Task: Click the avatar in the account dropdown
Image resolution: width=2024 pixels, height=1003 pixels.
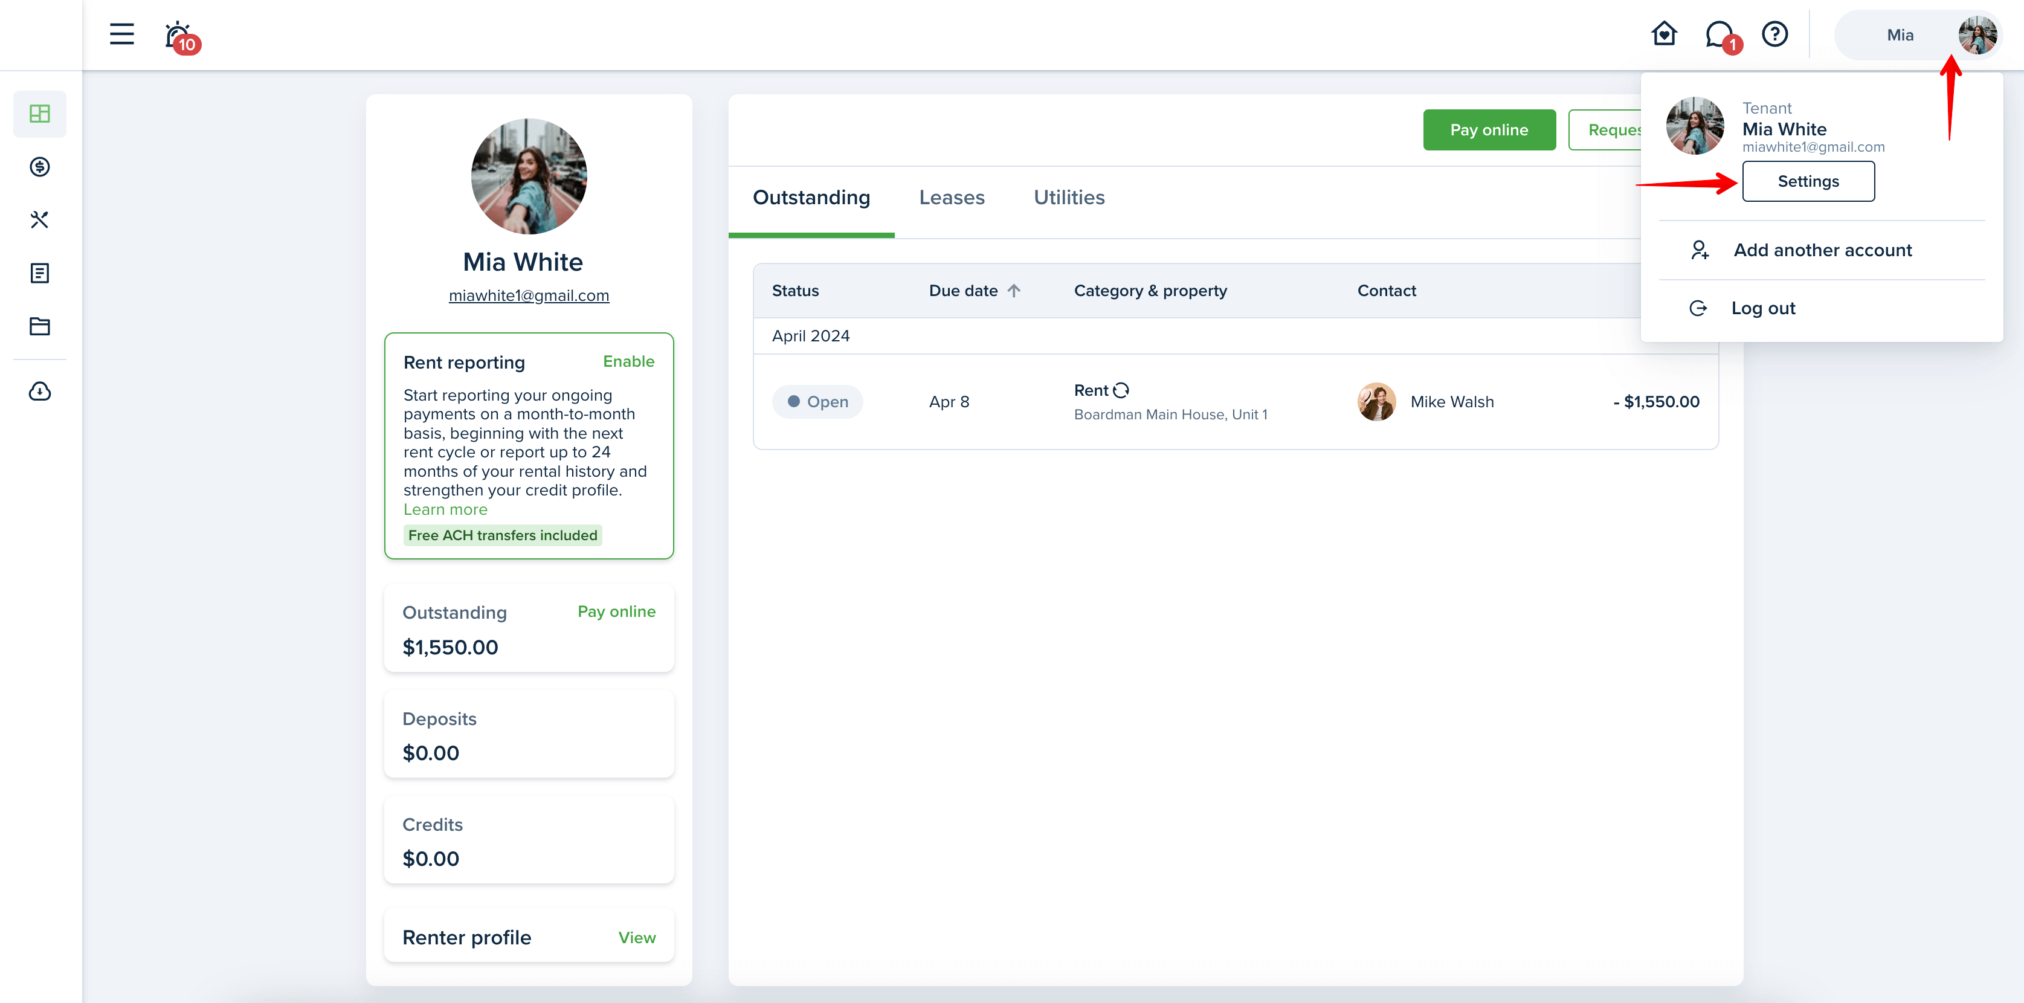Action: click(1695, 126)
